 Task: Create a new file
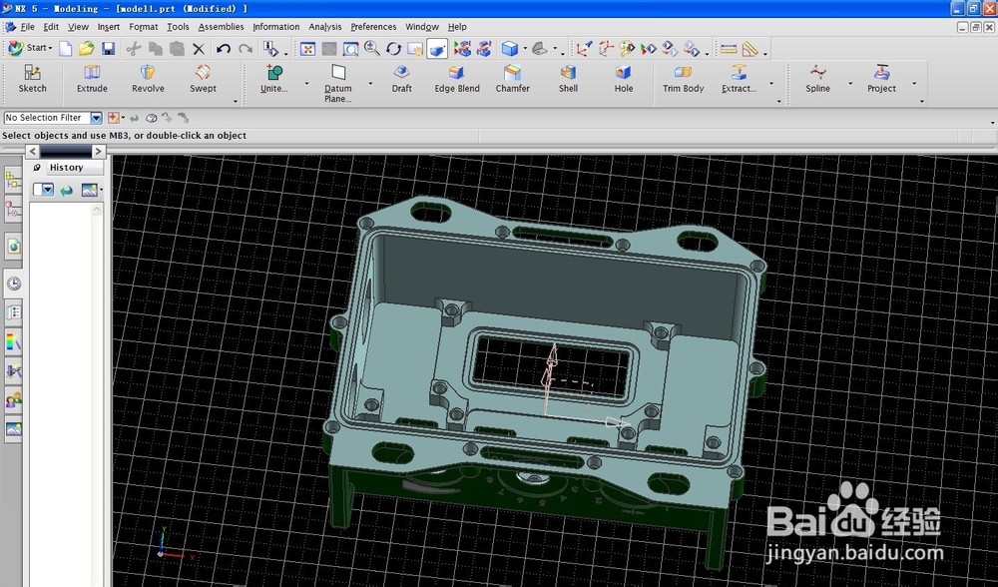click(66, 48)
